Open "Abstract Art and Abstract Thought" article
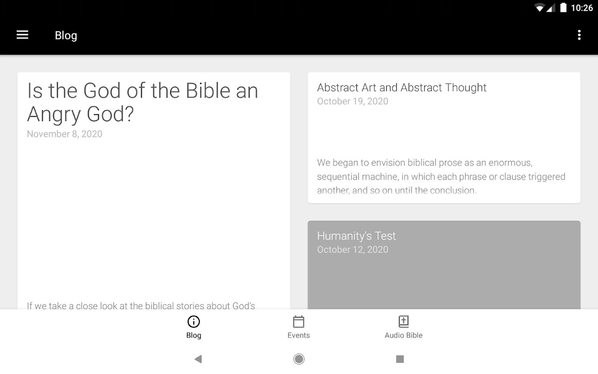The image size is (598, 374). (x=402, y=87)
